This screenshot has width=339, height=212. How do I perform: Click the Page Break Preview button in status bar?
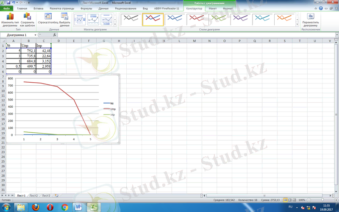pos(295,200)
